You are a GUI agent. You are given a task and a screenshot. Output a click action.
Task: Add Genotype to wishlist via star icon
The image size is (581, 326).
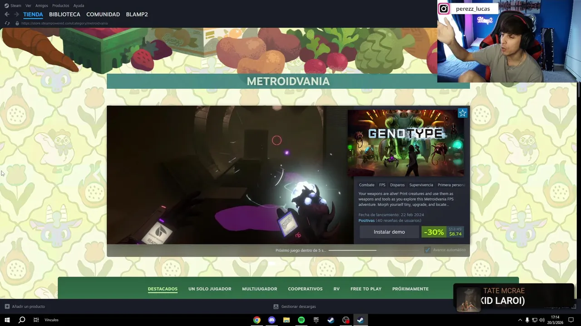pyautogui.click(x=462, y=113)
